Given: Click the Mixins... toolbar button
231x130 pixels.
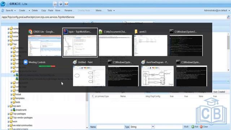Looking at the screenshot, I should click(100, 10).
